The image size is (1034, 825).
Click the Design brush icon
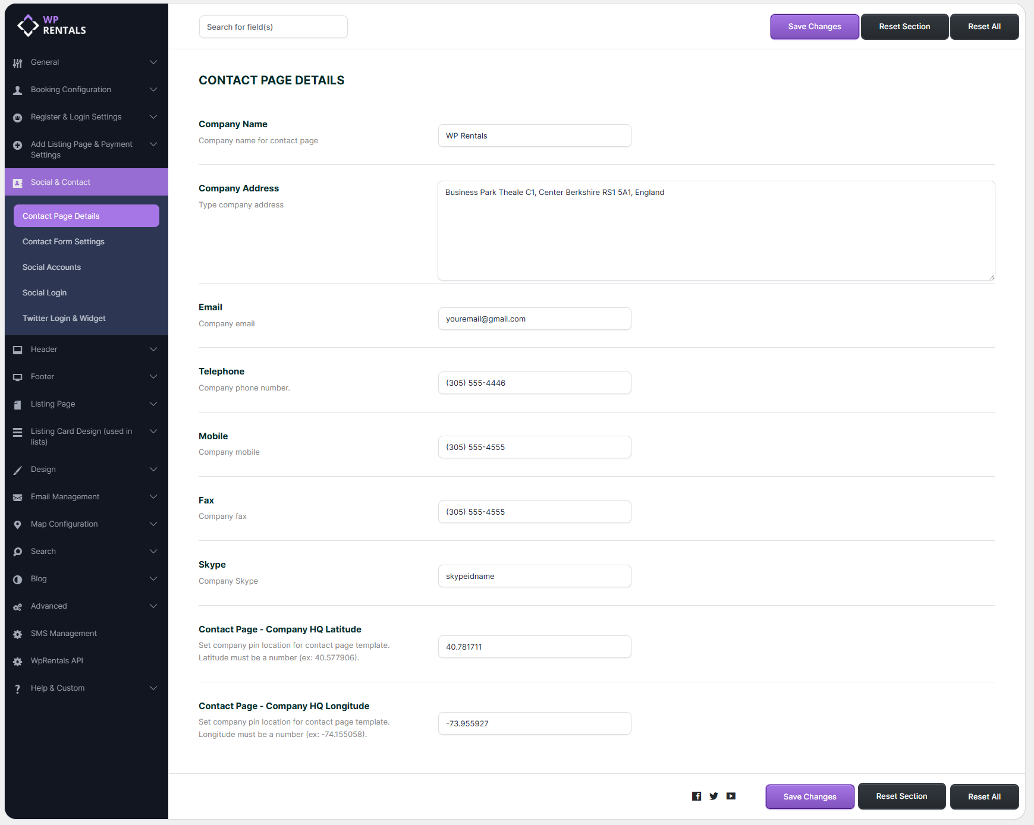(18, 470)
